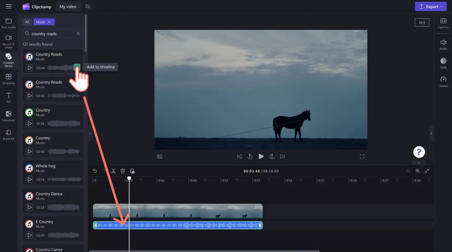Open the Templates panel
Screen dimensions: 452x252
pos(8,79)
